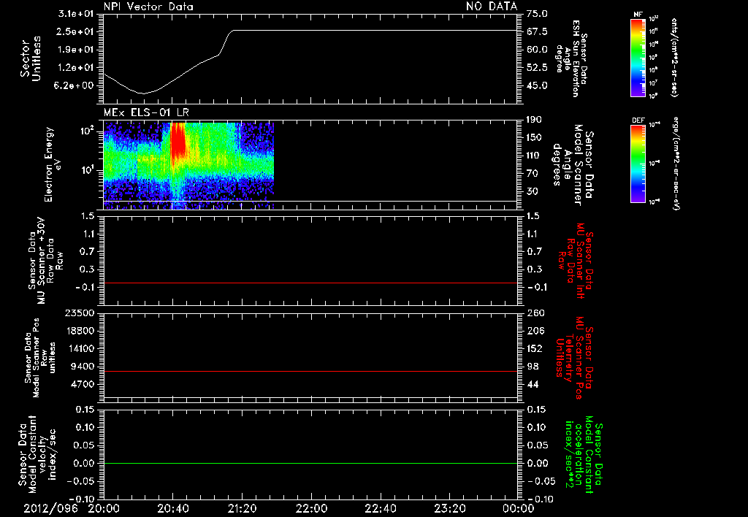Select the red high-flux region in the ELS spectrogram
The image size is (748, 517).
pos(178,140)
